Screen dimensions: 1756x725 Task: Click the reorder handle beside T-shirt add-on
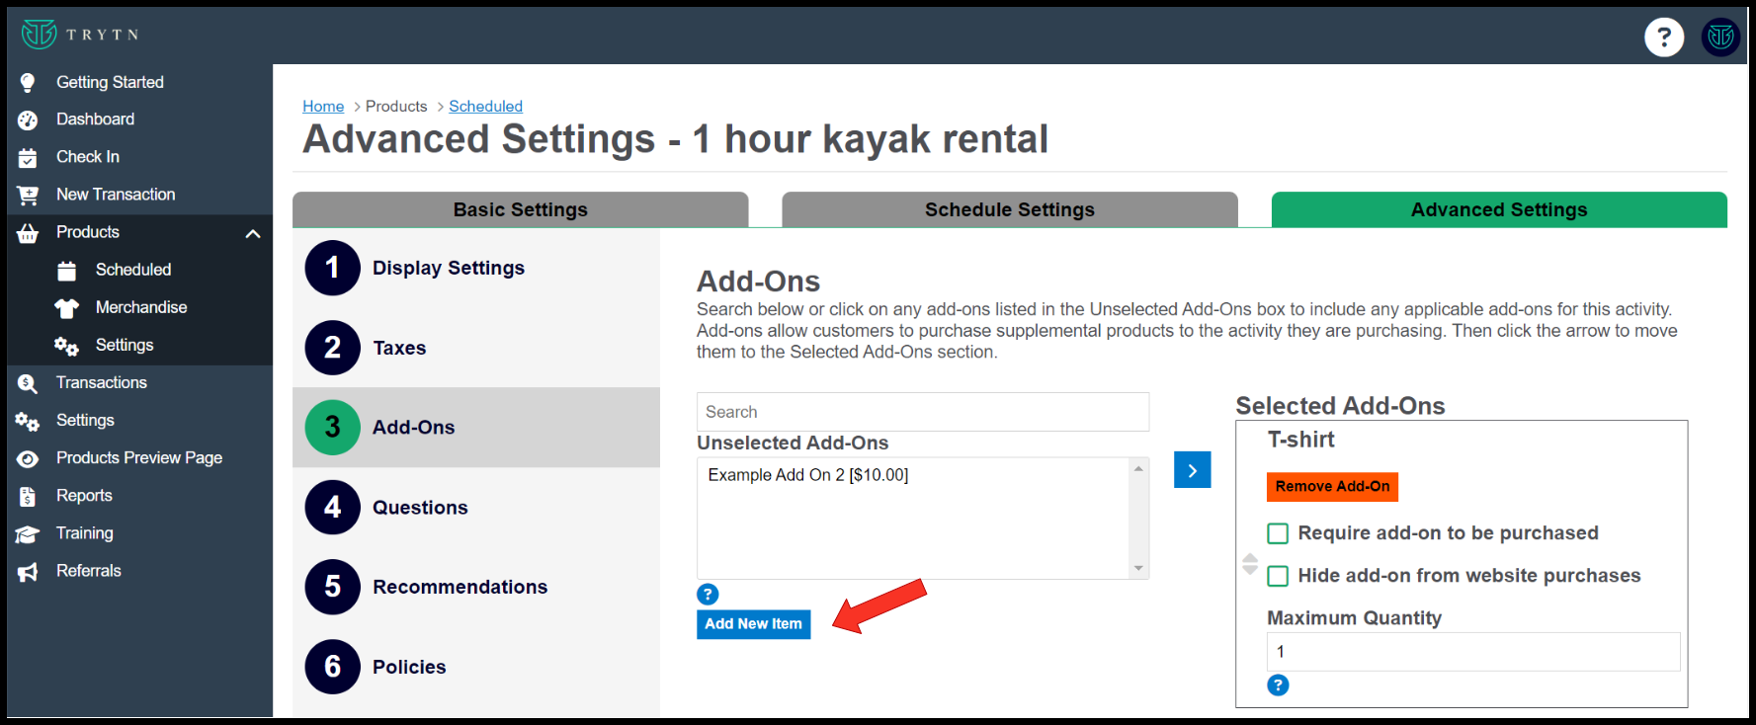(1250, 564)
